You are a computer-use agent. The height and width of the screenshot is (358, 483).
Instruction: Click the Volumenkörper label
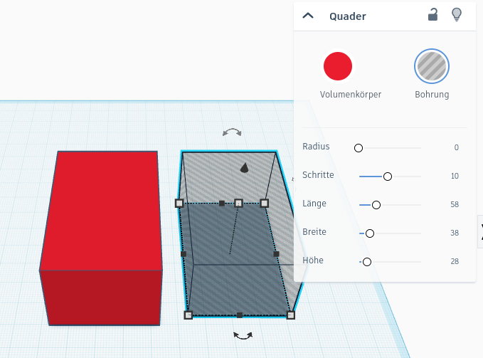tap(351, 95)
